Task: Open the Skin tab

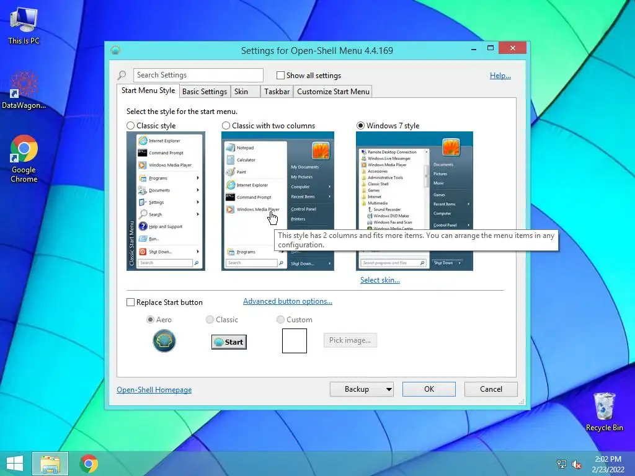Action: 245,92
